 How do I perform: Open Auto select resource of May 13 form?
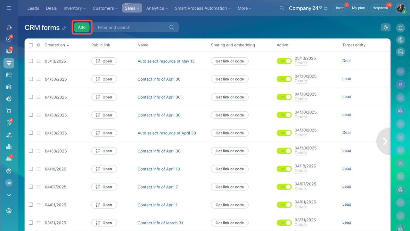coord(166,61)
